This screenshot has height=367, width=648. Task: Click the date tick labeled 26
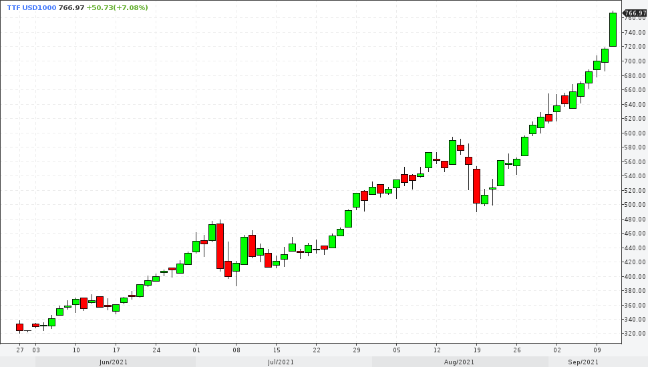pyautogui.click(x=517, y=350)
